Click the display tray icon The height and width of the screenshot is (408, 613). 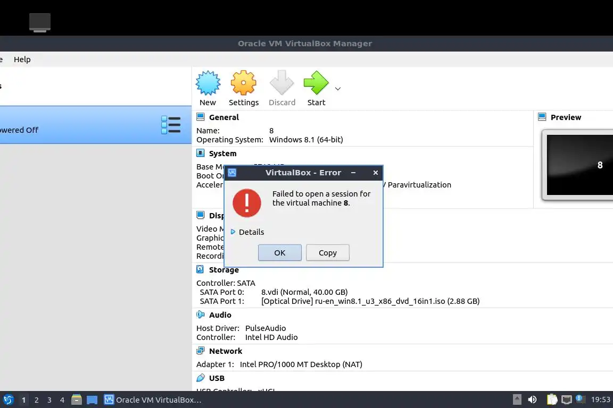[567, 399]
